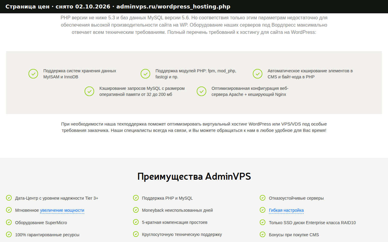388x242 pixels.
Task: Click checkmark icon next to 5-кратная компенсация простоев
Action: [136, 222]
